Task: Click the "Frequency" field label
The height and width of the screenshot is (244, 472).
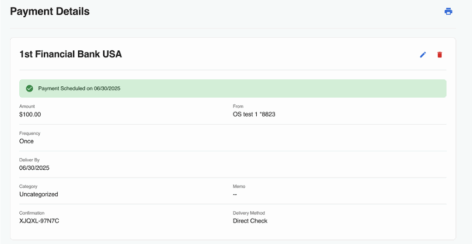Action: point(29,133)
